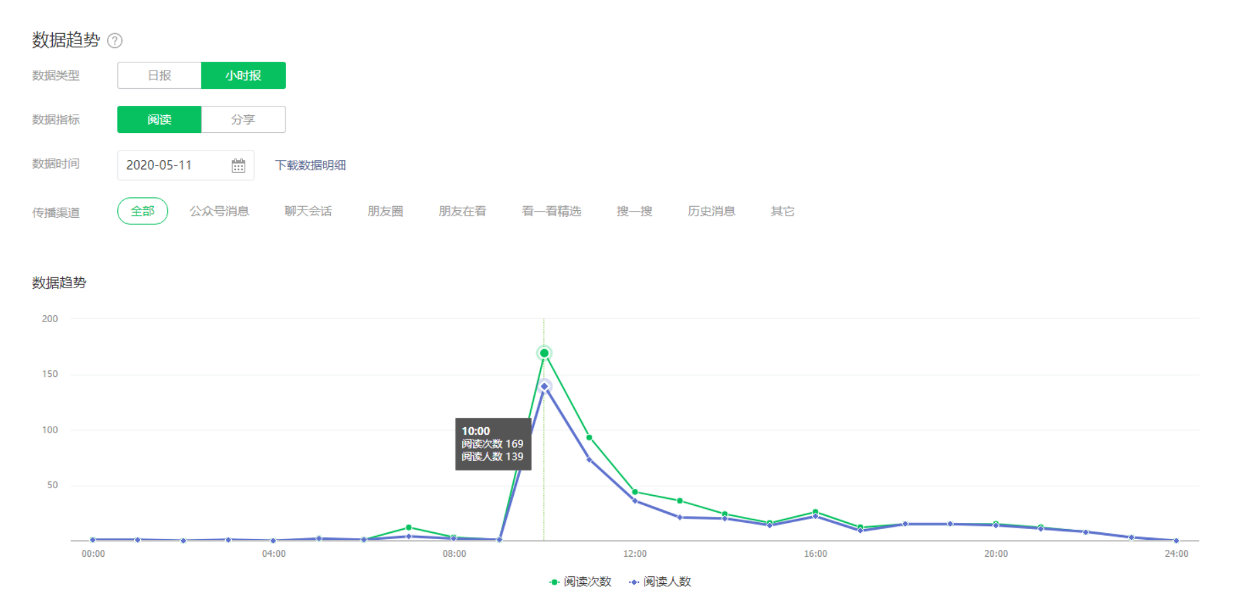
Task: Click the 2020-05-11 date input field
Action: click(x=186, y=165)
